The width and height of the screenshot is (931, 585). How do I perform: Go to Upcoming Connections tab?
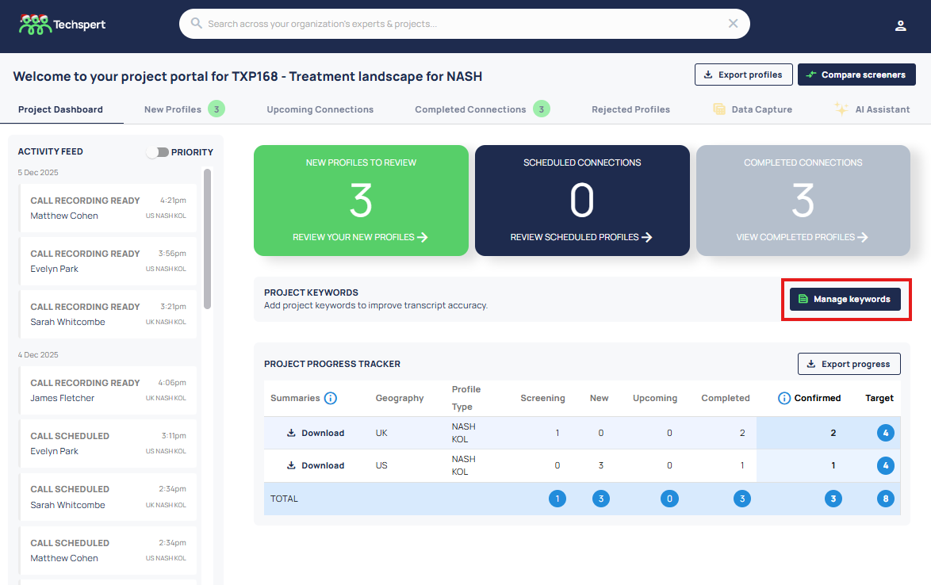[x=320, y=109]
